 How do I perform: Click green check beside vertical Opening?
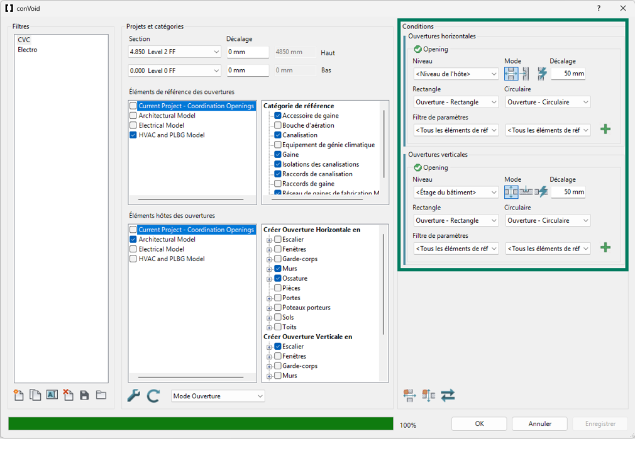coord(417,167)
